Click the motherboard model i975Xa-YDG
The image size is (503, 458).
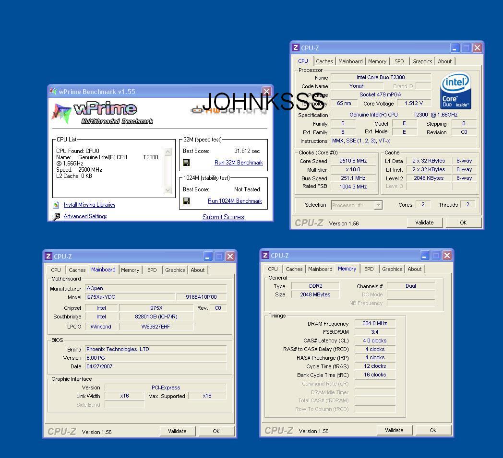coord(130,297)
